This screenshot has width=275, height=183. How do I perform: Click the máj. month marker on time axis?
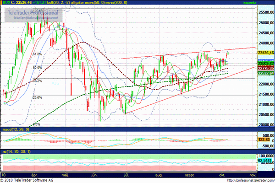[x=64, y=175]
